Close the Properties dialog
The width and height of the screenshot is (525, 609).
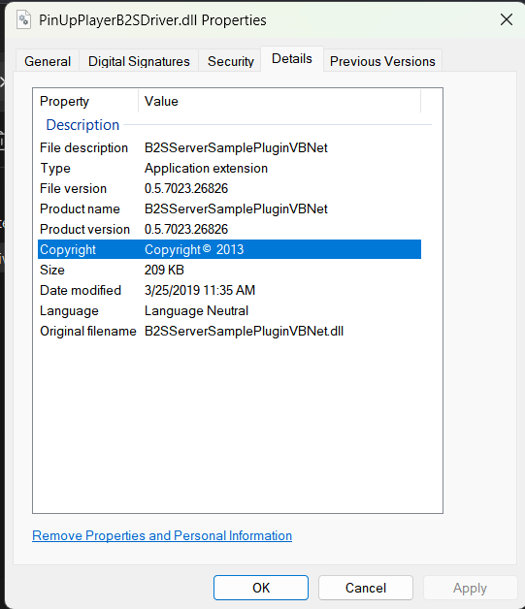[507, 19]
